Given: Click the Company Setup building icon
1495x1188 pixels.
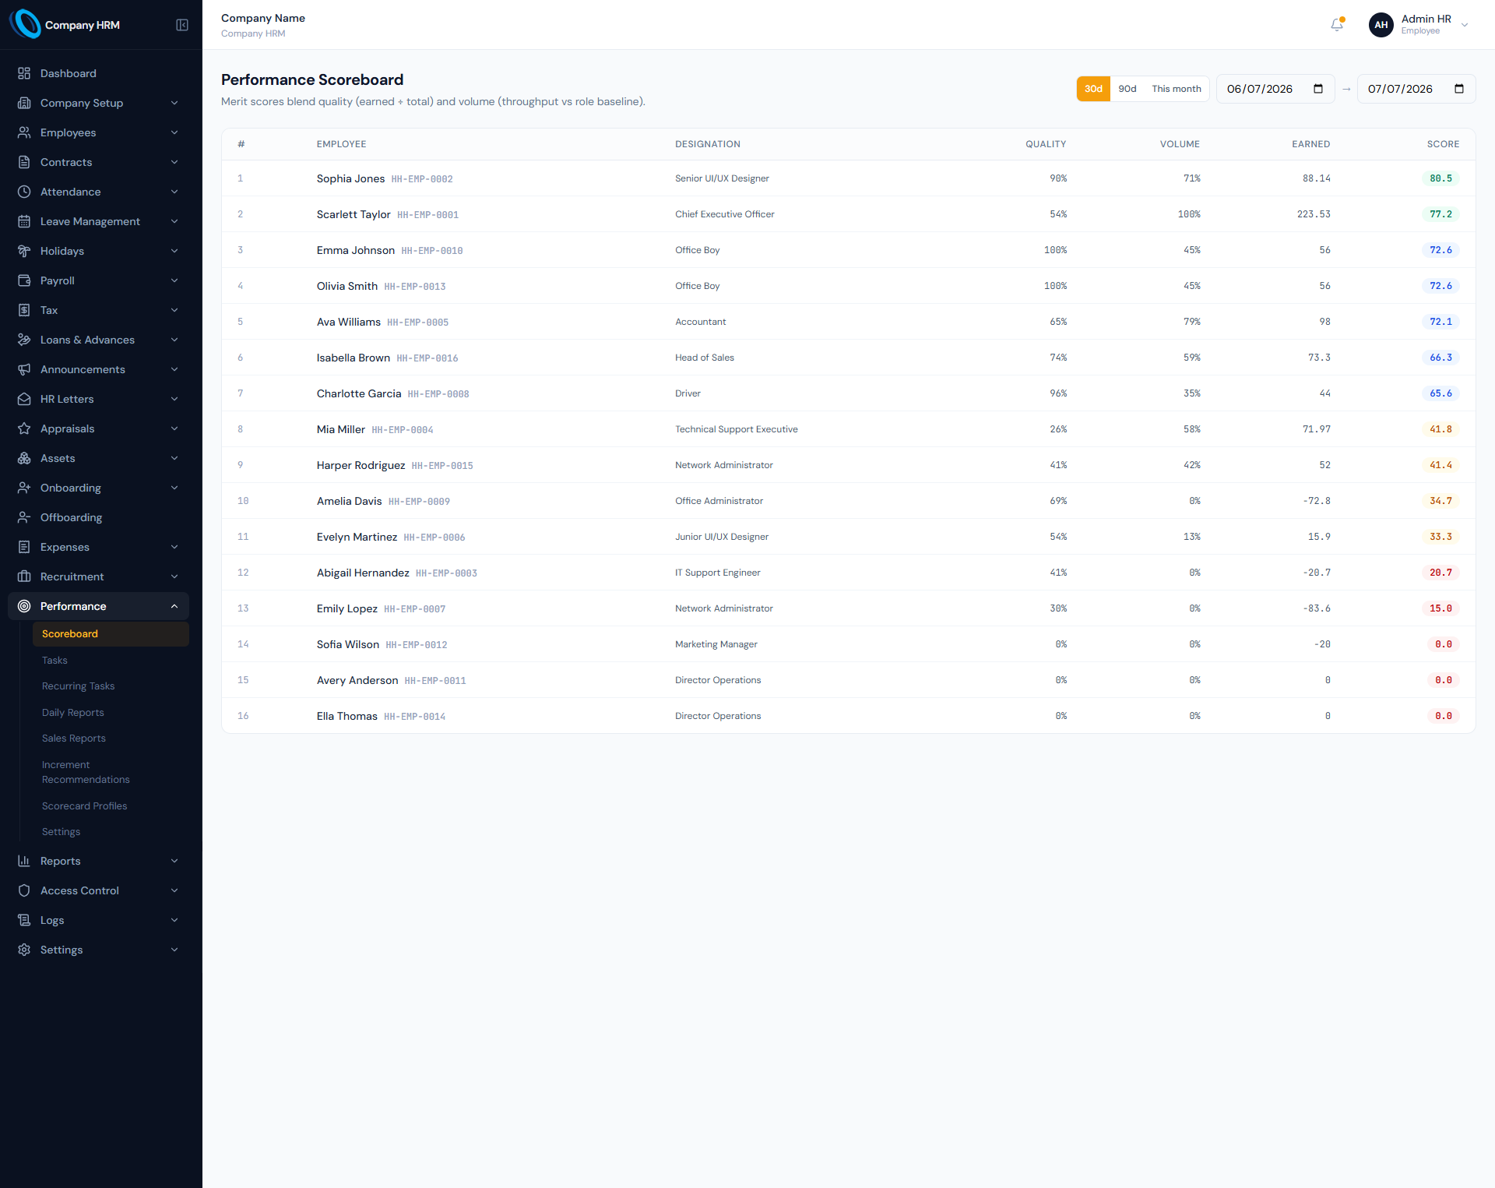Looking at the screenshot, I should [24, 103].
